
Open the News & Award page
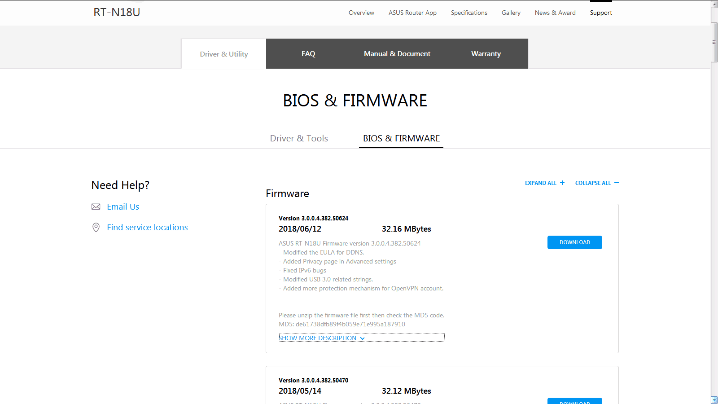click(x=555, y=13)
